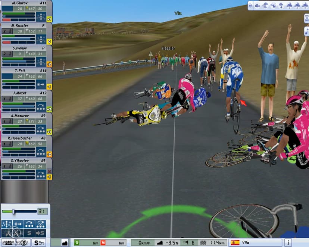
Task: Click J.Mozet's relay tactic icon
Action: [41, 107]
